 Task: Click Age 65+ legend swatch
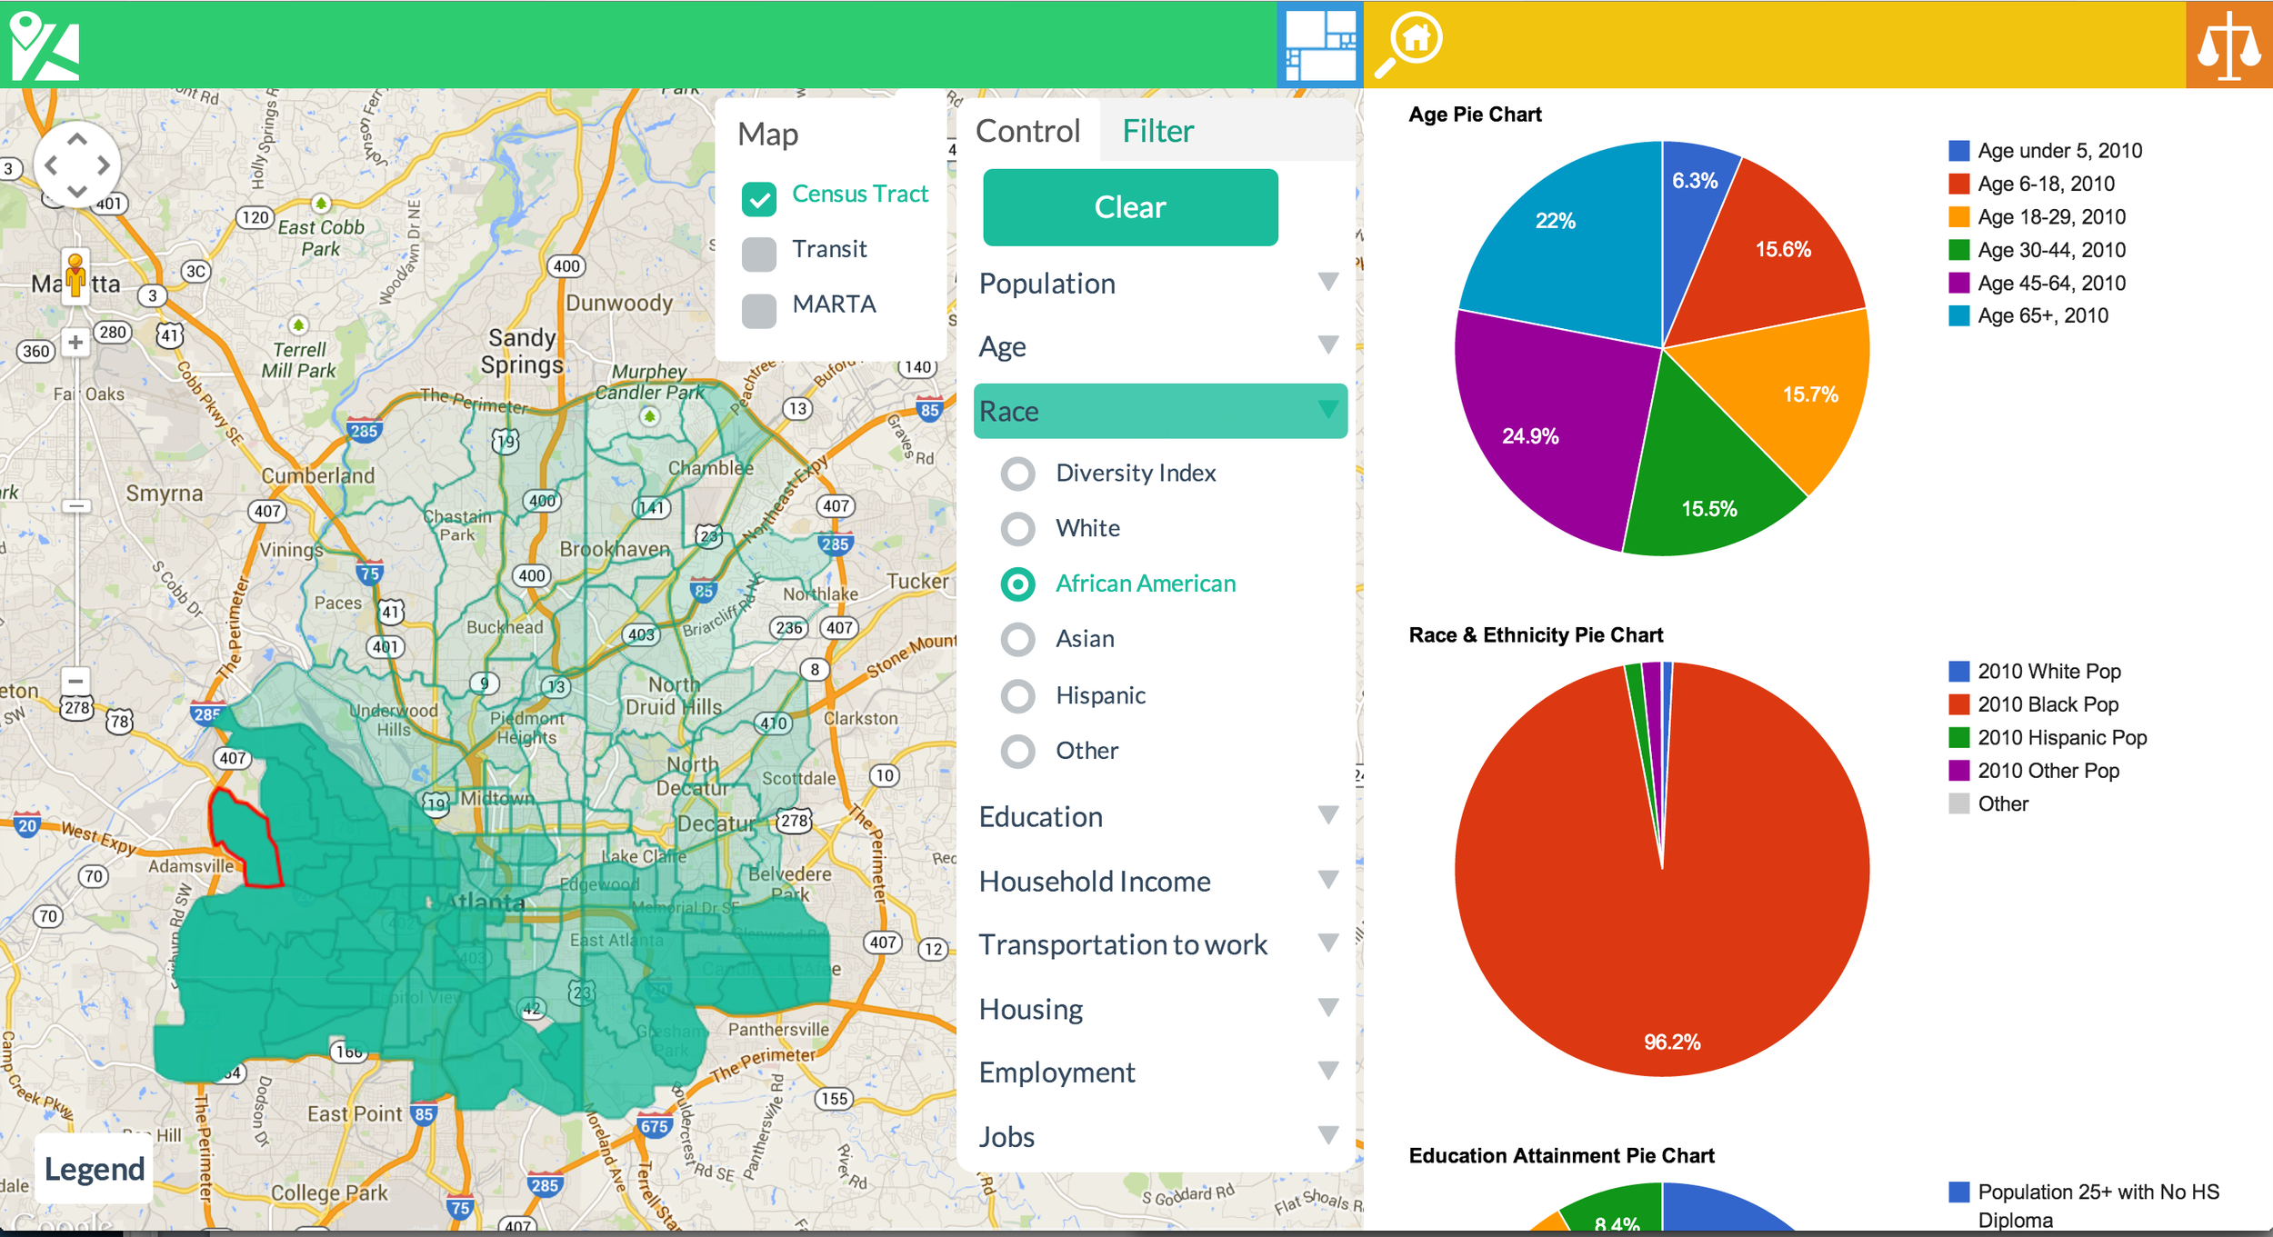pyautogui.click(x=1958, y=315)
